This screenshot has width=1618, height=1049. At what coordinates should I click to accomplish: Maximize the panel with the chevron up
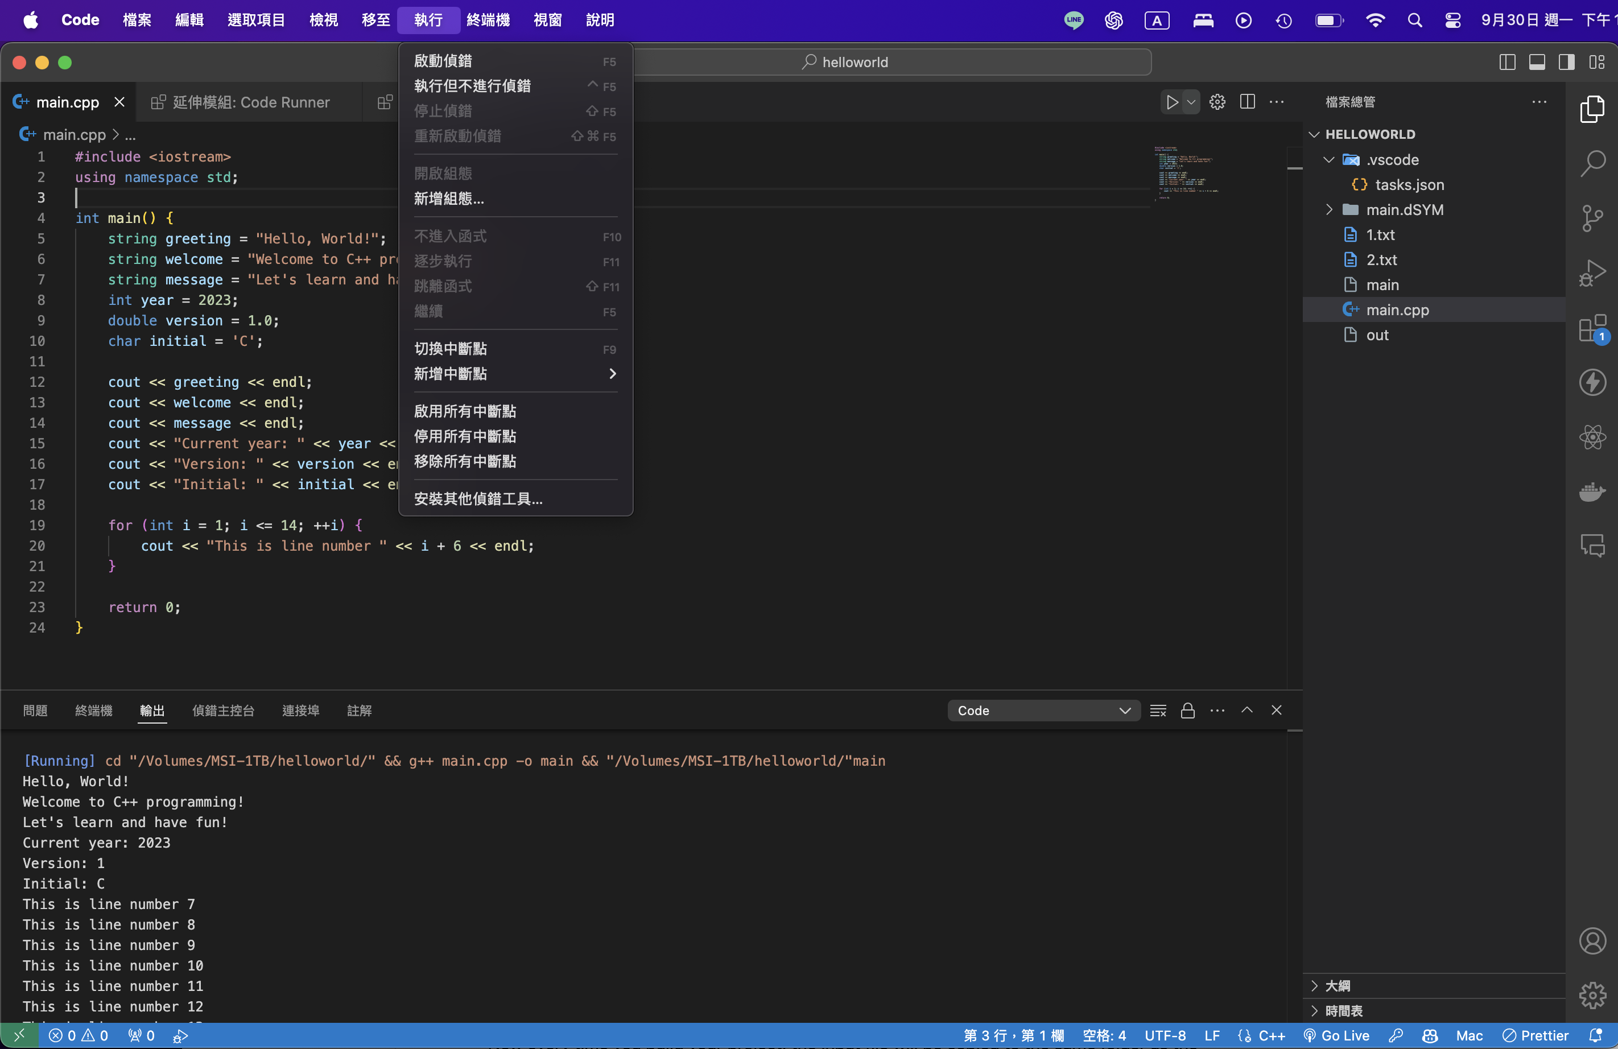[1247, 711]
